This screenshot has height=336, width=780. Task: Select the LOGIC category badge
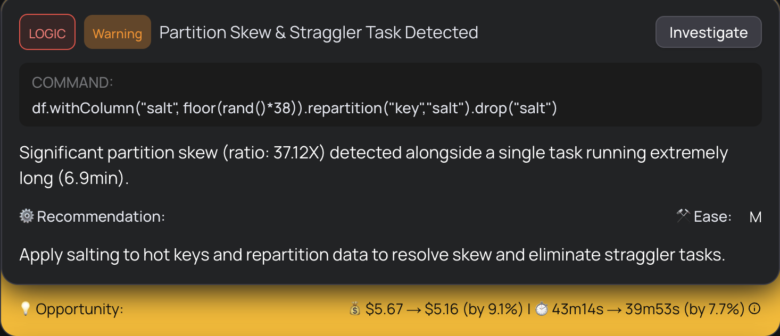click(47, 32)
